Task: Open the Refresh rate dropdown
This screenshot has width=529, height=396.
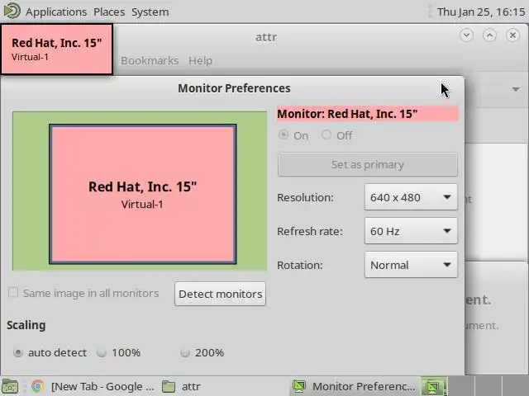Action: [x=411, y=231]
